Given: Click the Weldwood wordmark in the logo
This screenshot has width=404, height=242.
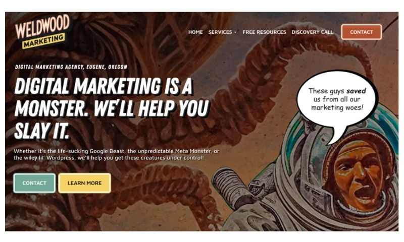Looking at the screenshot, I should (42, 27).
